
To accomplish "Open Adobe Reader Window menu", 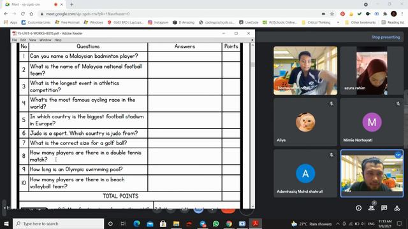I will (x=45, y=40).
